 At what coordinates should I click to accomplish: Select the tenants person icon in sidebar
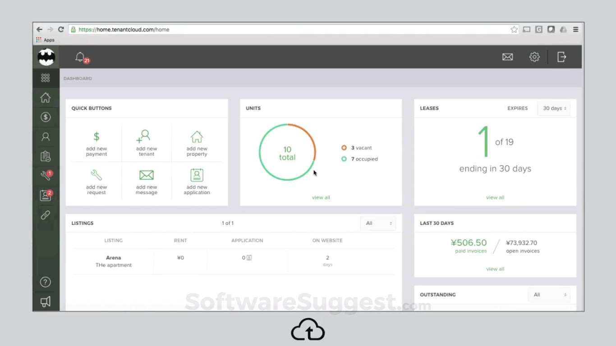pyautogui.click(x=45, y=137)
